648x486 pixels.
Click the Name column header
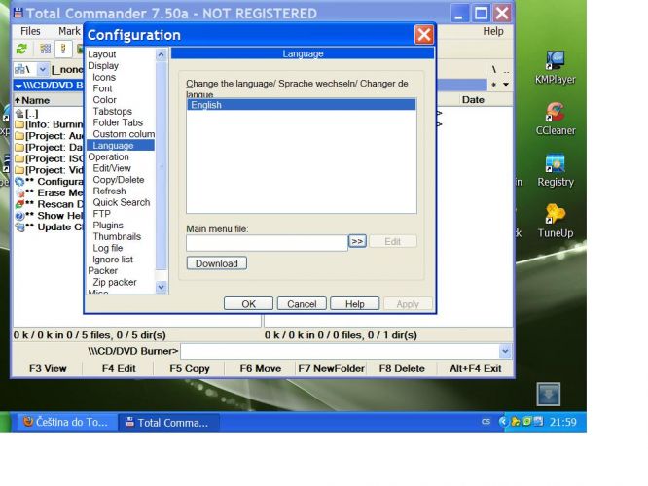[x=49, y=100]
